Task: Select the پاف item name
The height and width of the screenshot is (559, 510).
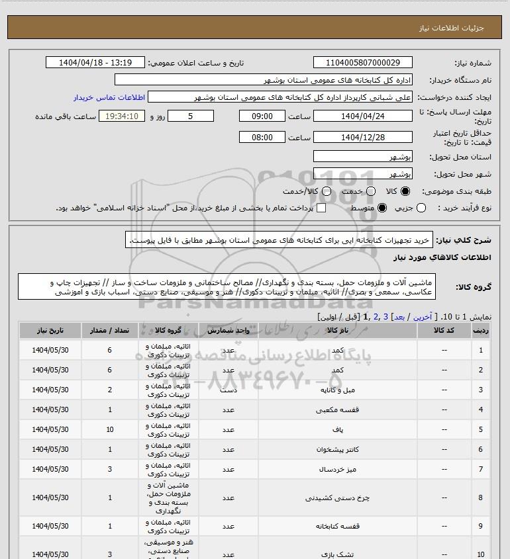Action: [x=337, y=429]
